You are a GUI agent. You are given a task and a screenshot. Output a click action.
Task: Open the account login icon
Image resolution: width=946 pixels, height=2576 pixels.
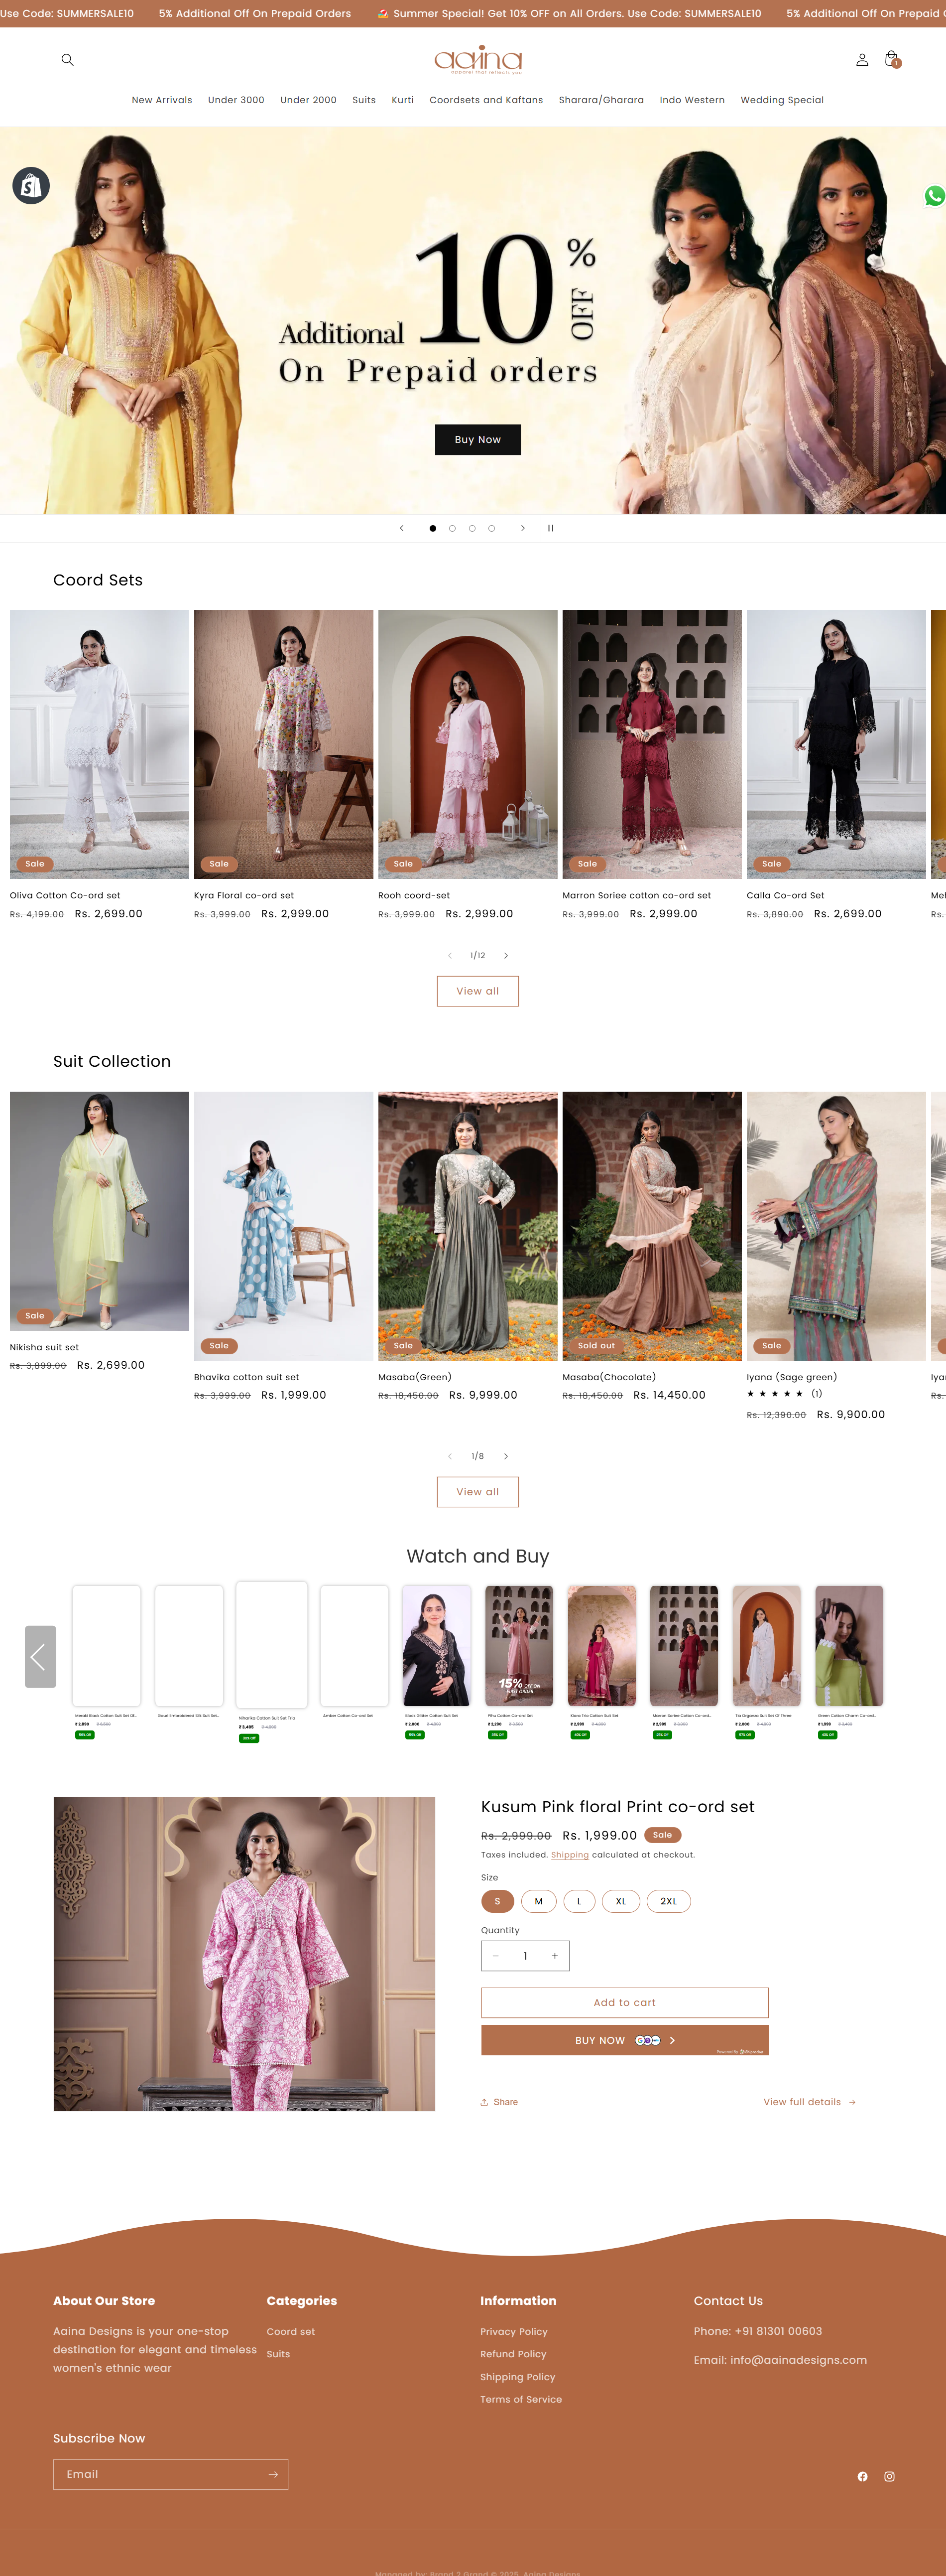[862, 60]
